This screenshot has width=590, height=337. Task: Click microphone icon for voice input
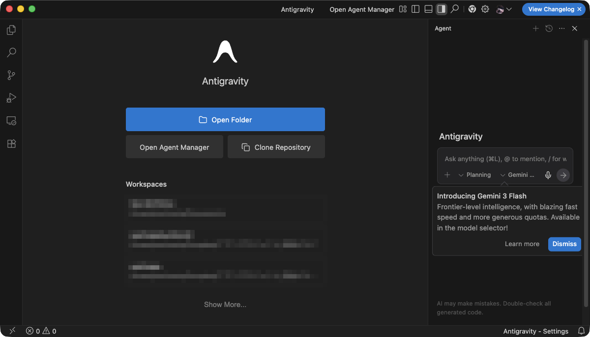pos(548,175)
